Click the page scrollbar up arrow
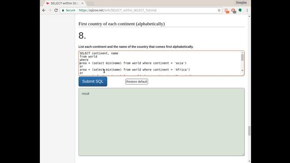 click(249, 16)
